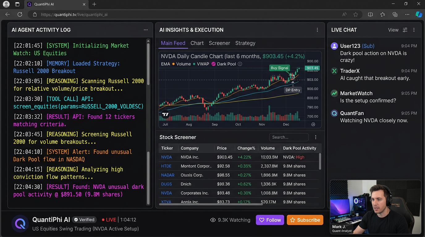Click the QuantiPhi AI channel avatar
Screen dimensions: 425x237
point(20,223)
